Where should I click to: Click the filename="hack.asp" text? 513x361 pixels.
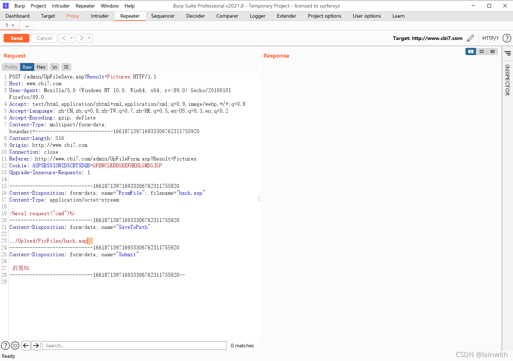178,193
